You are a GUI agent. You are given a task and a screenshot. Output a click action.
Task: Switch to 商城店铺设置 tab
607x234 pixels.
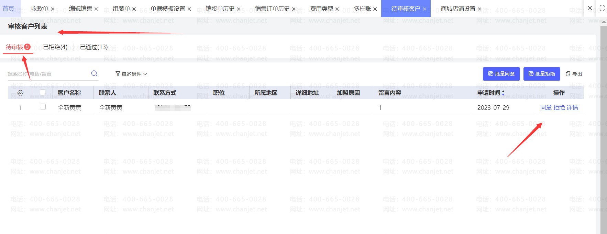tap(458, 9)
